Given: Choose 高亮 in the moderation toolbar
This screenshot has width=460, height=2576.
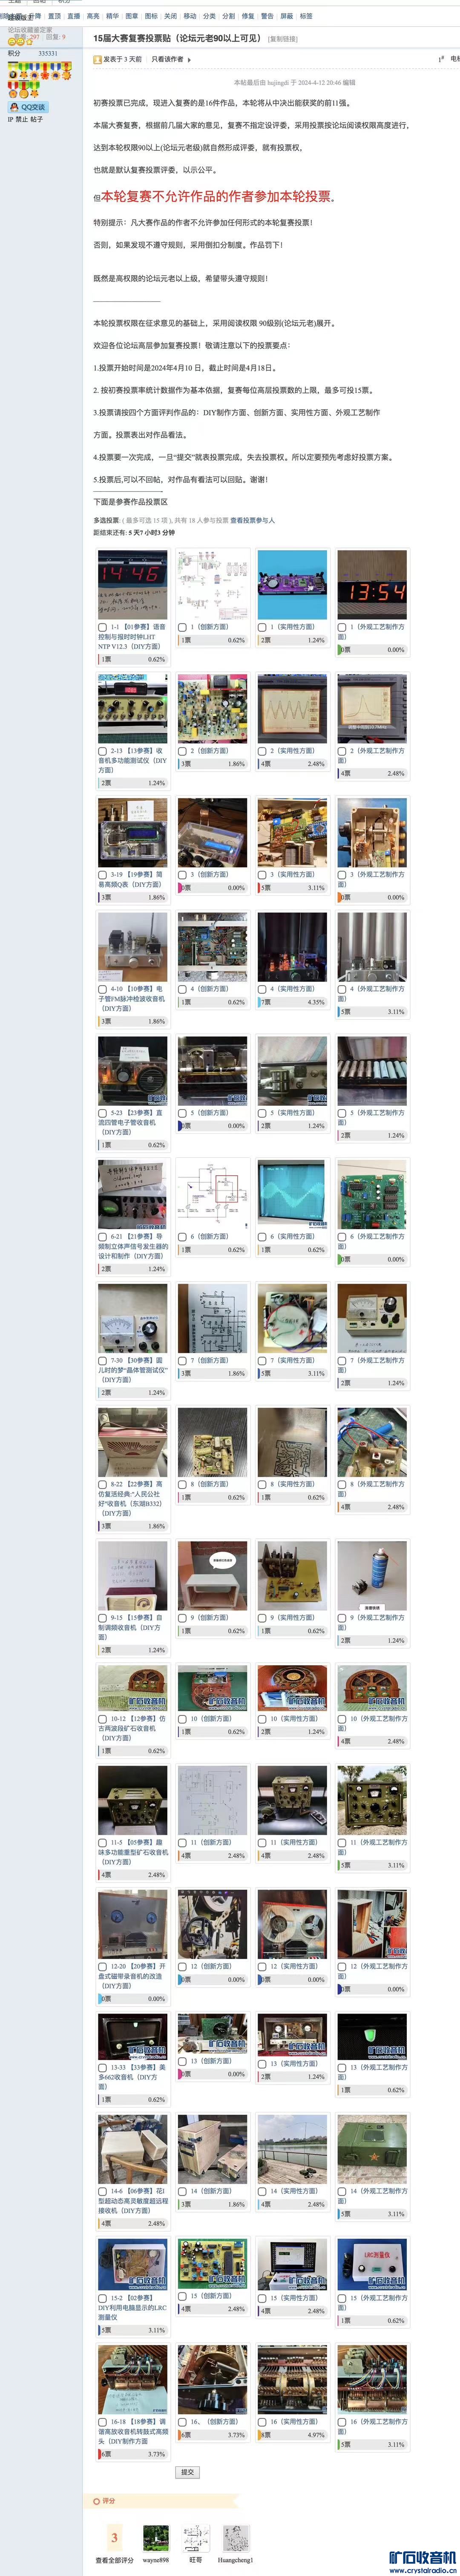Looking at the screenshot, I should pos(93,16).
